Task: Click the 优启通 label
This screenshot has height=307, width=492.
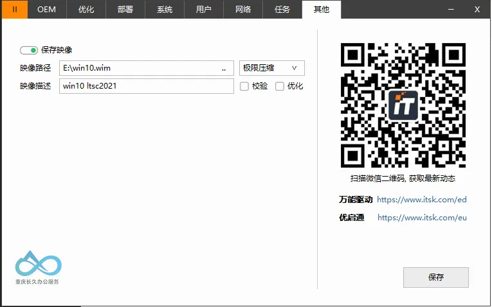Action: tap(351, 218)
